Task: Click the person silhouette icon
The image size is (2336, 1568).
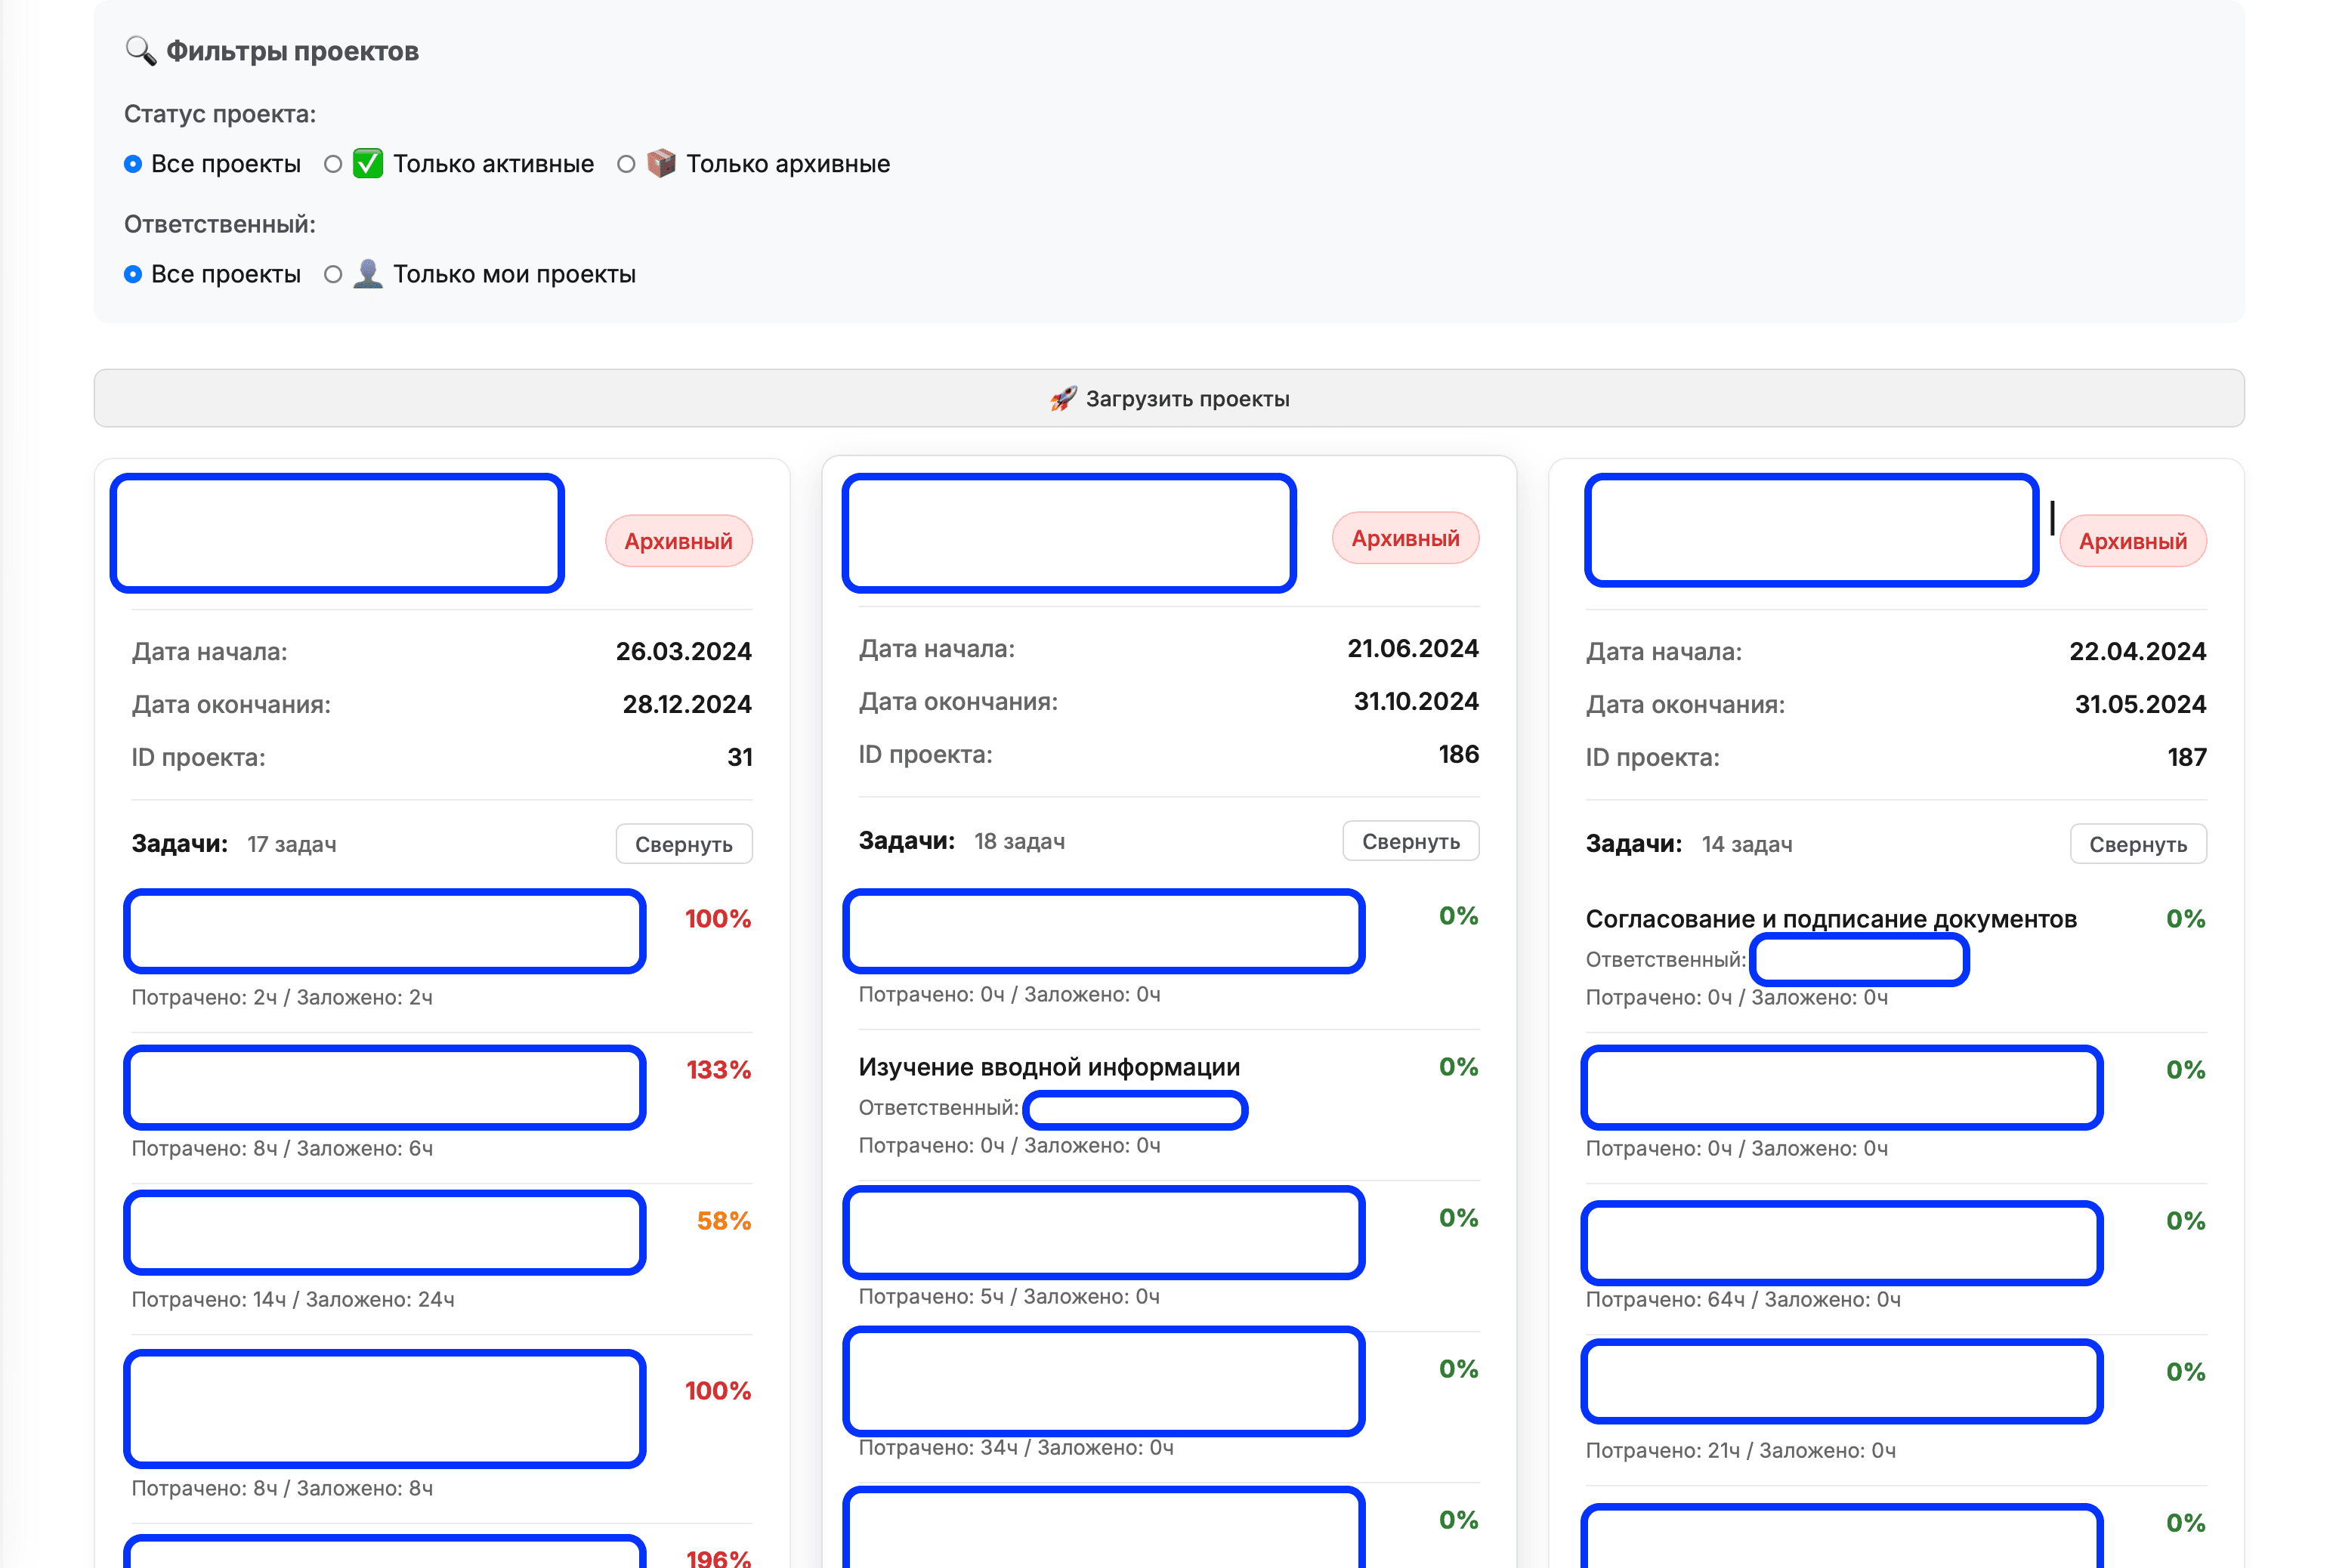Action: [368, 274]
